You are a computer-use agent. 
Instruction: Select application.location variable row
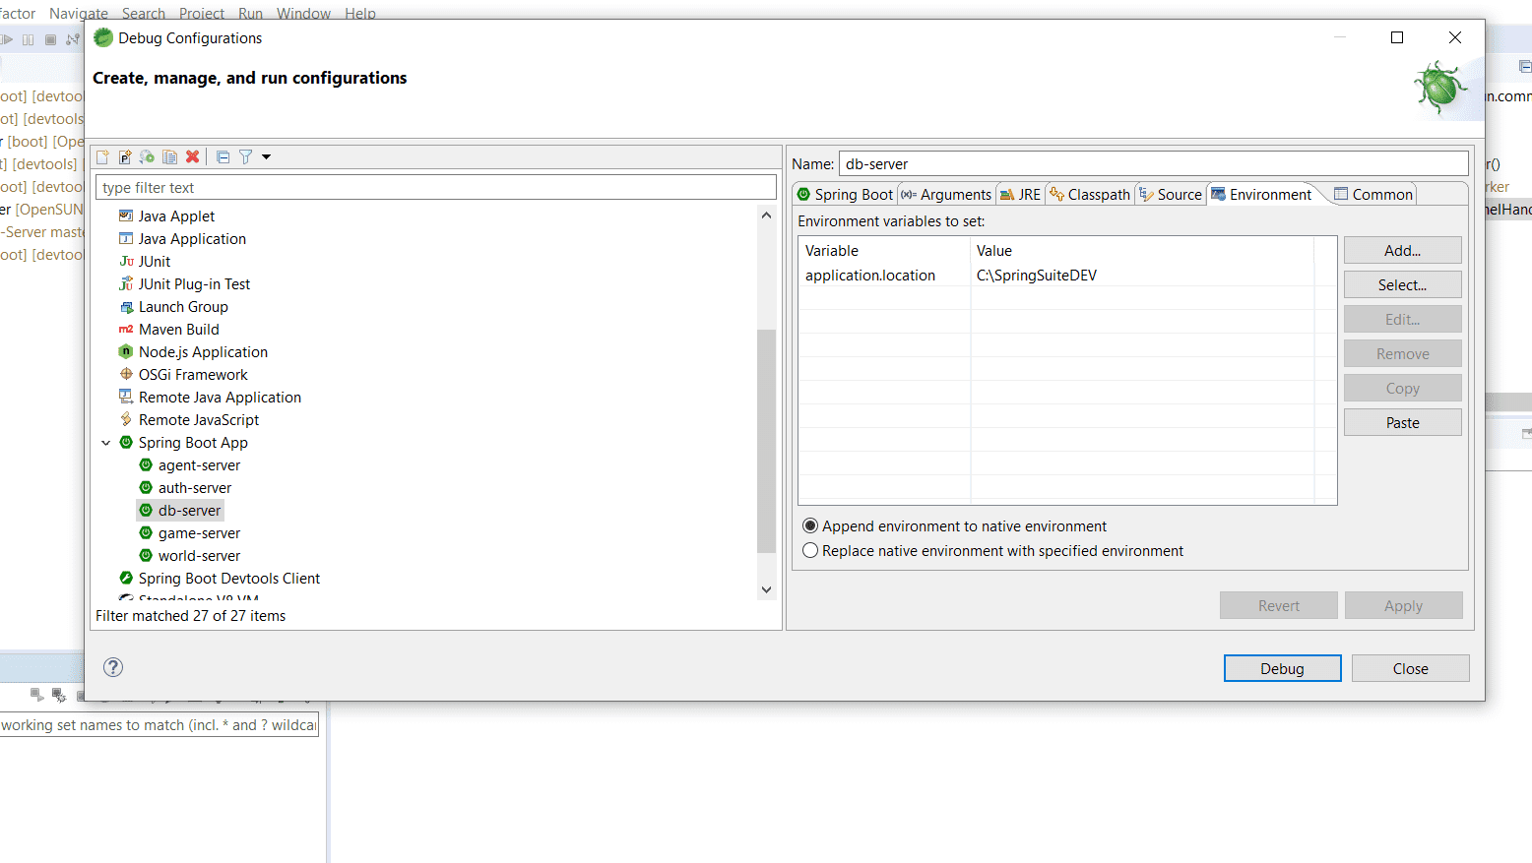pyautogui.click(x=870, y=276)
